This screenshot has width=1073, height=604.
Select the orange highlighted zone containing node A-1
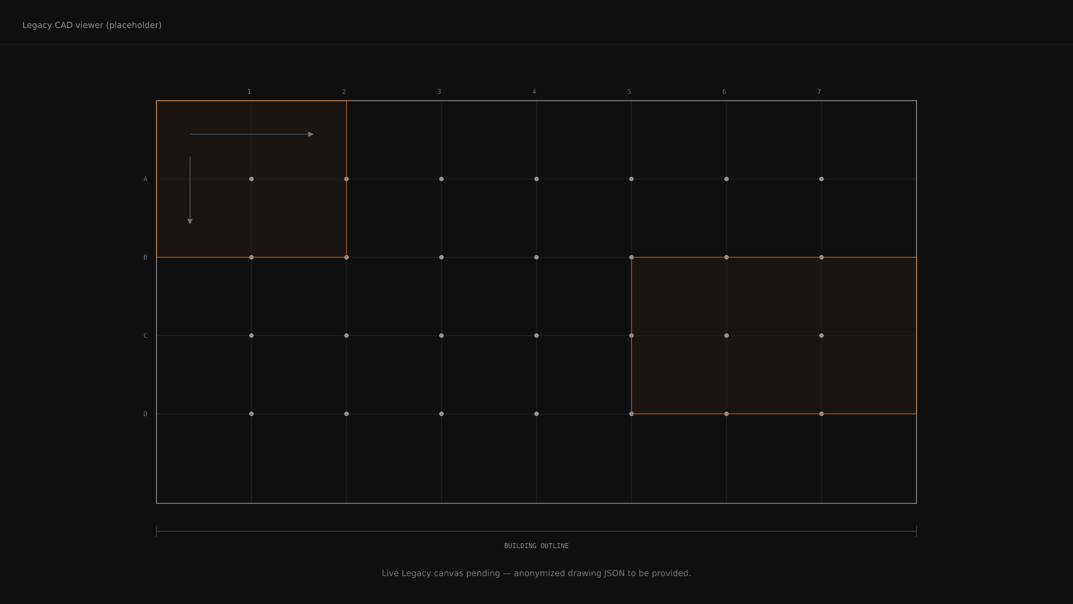click(x=251, y=179)
